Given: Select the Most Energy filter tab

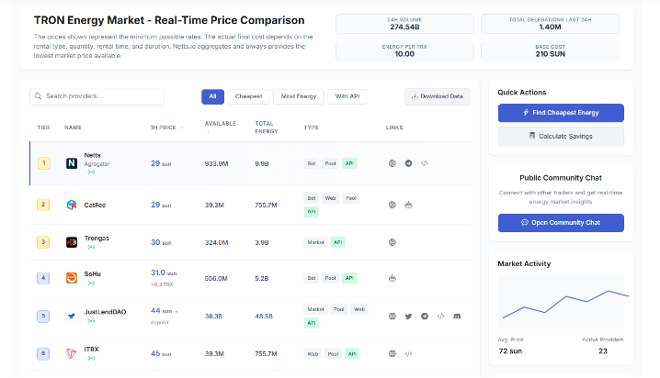Looking at the screenshot, I should (299, 96).
